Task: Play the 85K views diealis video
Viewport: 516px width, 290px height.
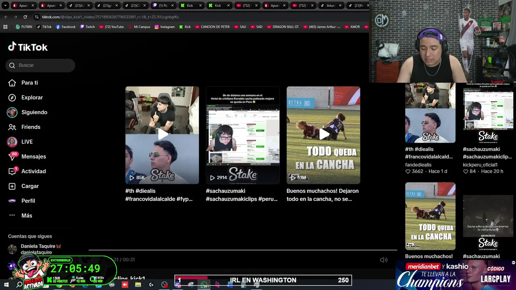Action: pos(162,135)
